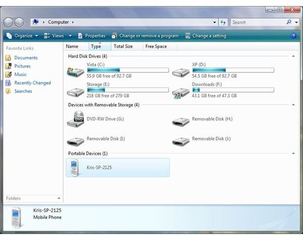Collapse the Portable Devices group
Screen dimensions: 303x236
pyautogui.click(x=293, y=153)
